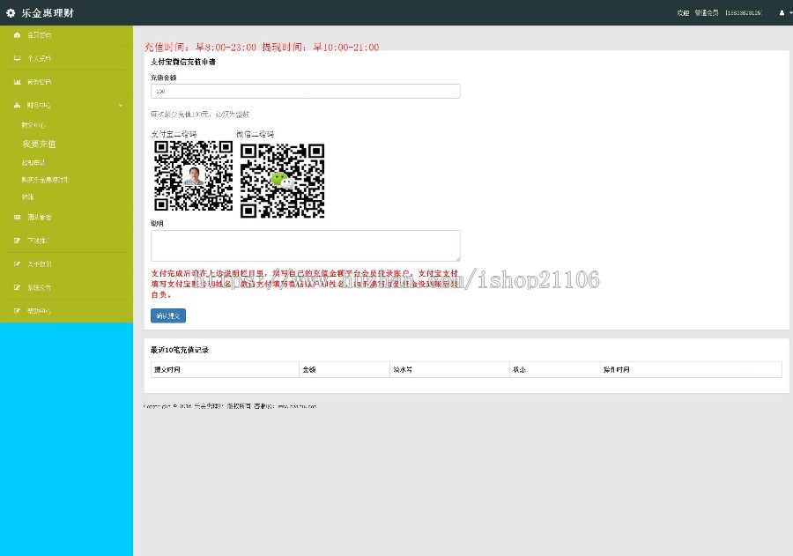Click the edit icon for 帮助中心
Image resolution: width=793 pixels, height=556 pixels.
[16, 310]
